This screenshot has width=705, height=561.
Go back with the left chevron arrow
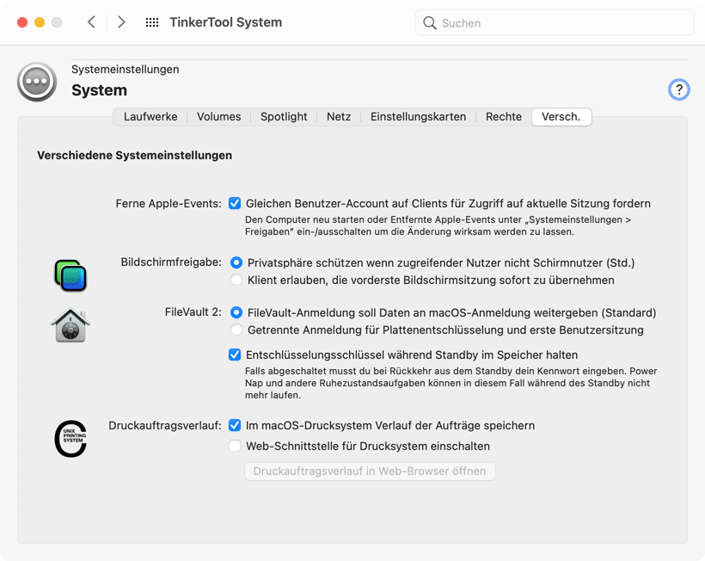coord(91,22)
